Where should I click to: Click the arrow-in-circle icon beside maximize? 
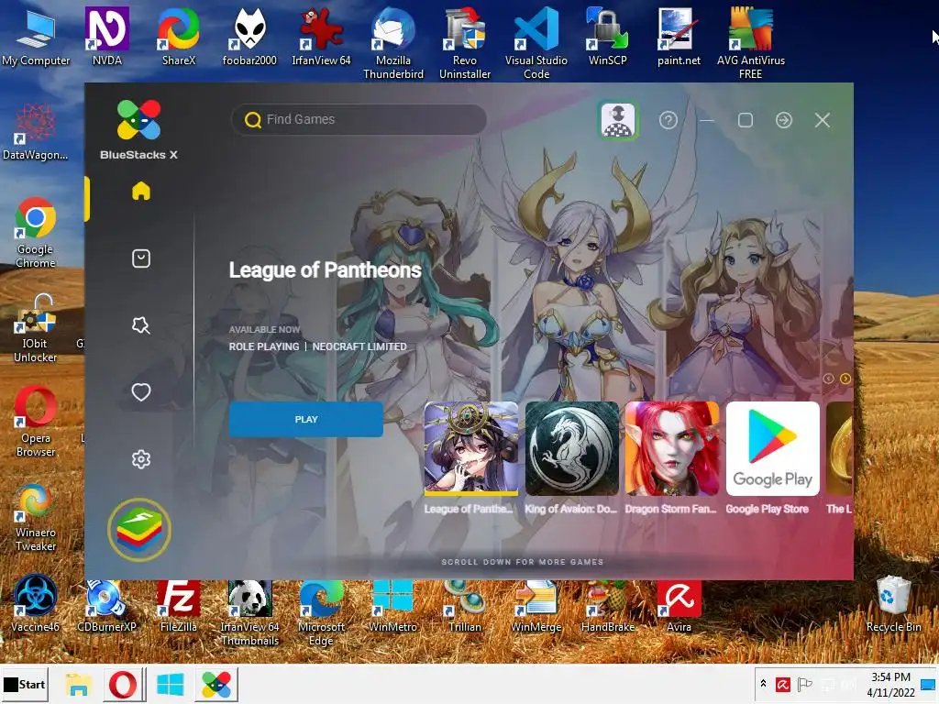(784, 120)
